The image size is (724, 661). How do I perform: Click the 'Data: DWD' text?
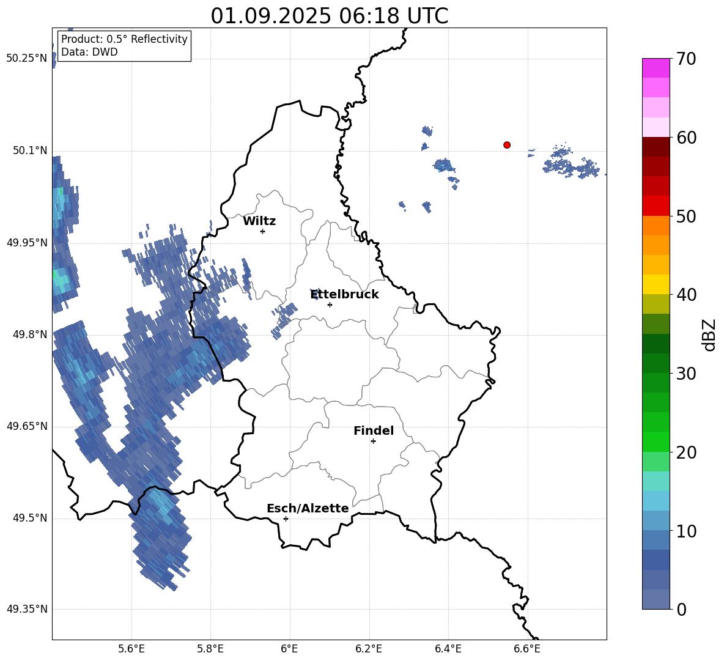[x=89, y=52]
